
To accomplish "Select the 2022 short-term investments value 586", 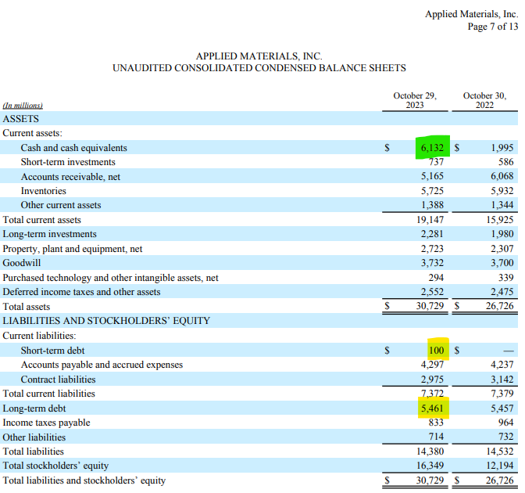I will click(x=506, y=162).
